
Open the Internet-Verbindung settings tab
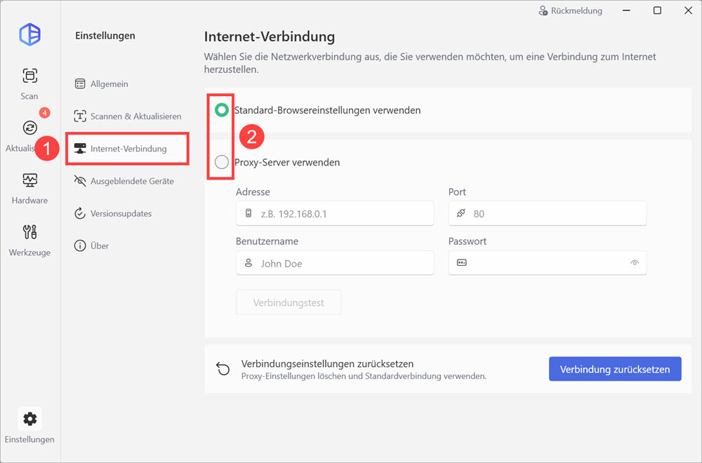tap(128, 149)
